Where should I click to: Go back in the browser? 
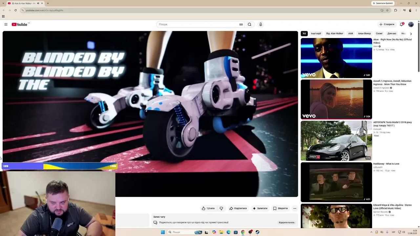(x=4, y=10)
